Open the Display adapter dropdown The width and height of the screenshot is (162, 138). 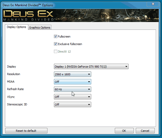click(91, 67)
